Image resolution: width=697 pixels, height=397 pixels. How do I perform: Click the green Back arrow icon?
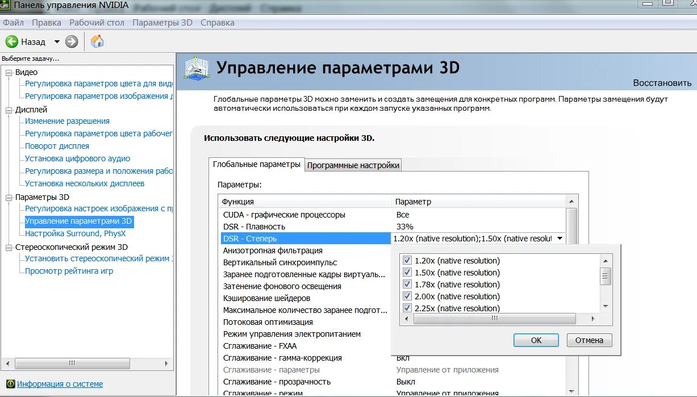[12, 41]
